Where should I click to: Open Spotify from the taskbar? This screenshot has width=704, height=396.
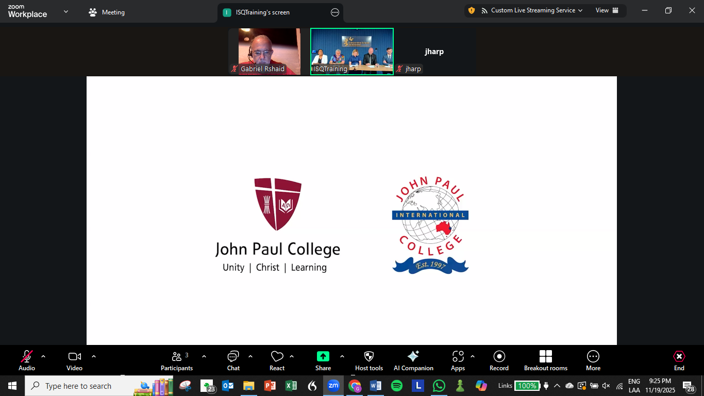(397, 386)
